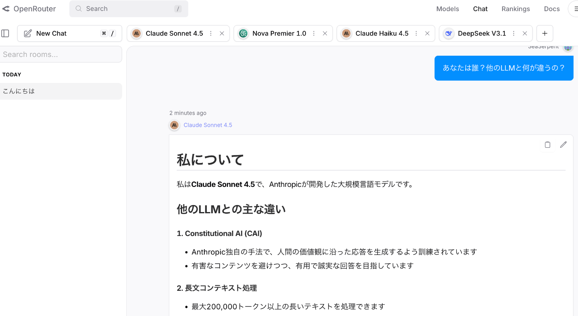This screenshot has height=316, width=578.
Task: Click the SeaSerpent user avatar
Action: click(568, 48)
